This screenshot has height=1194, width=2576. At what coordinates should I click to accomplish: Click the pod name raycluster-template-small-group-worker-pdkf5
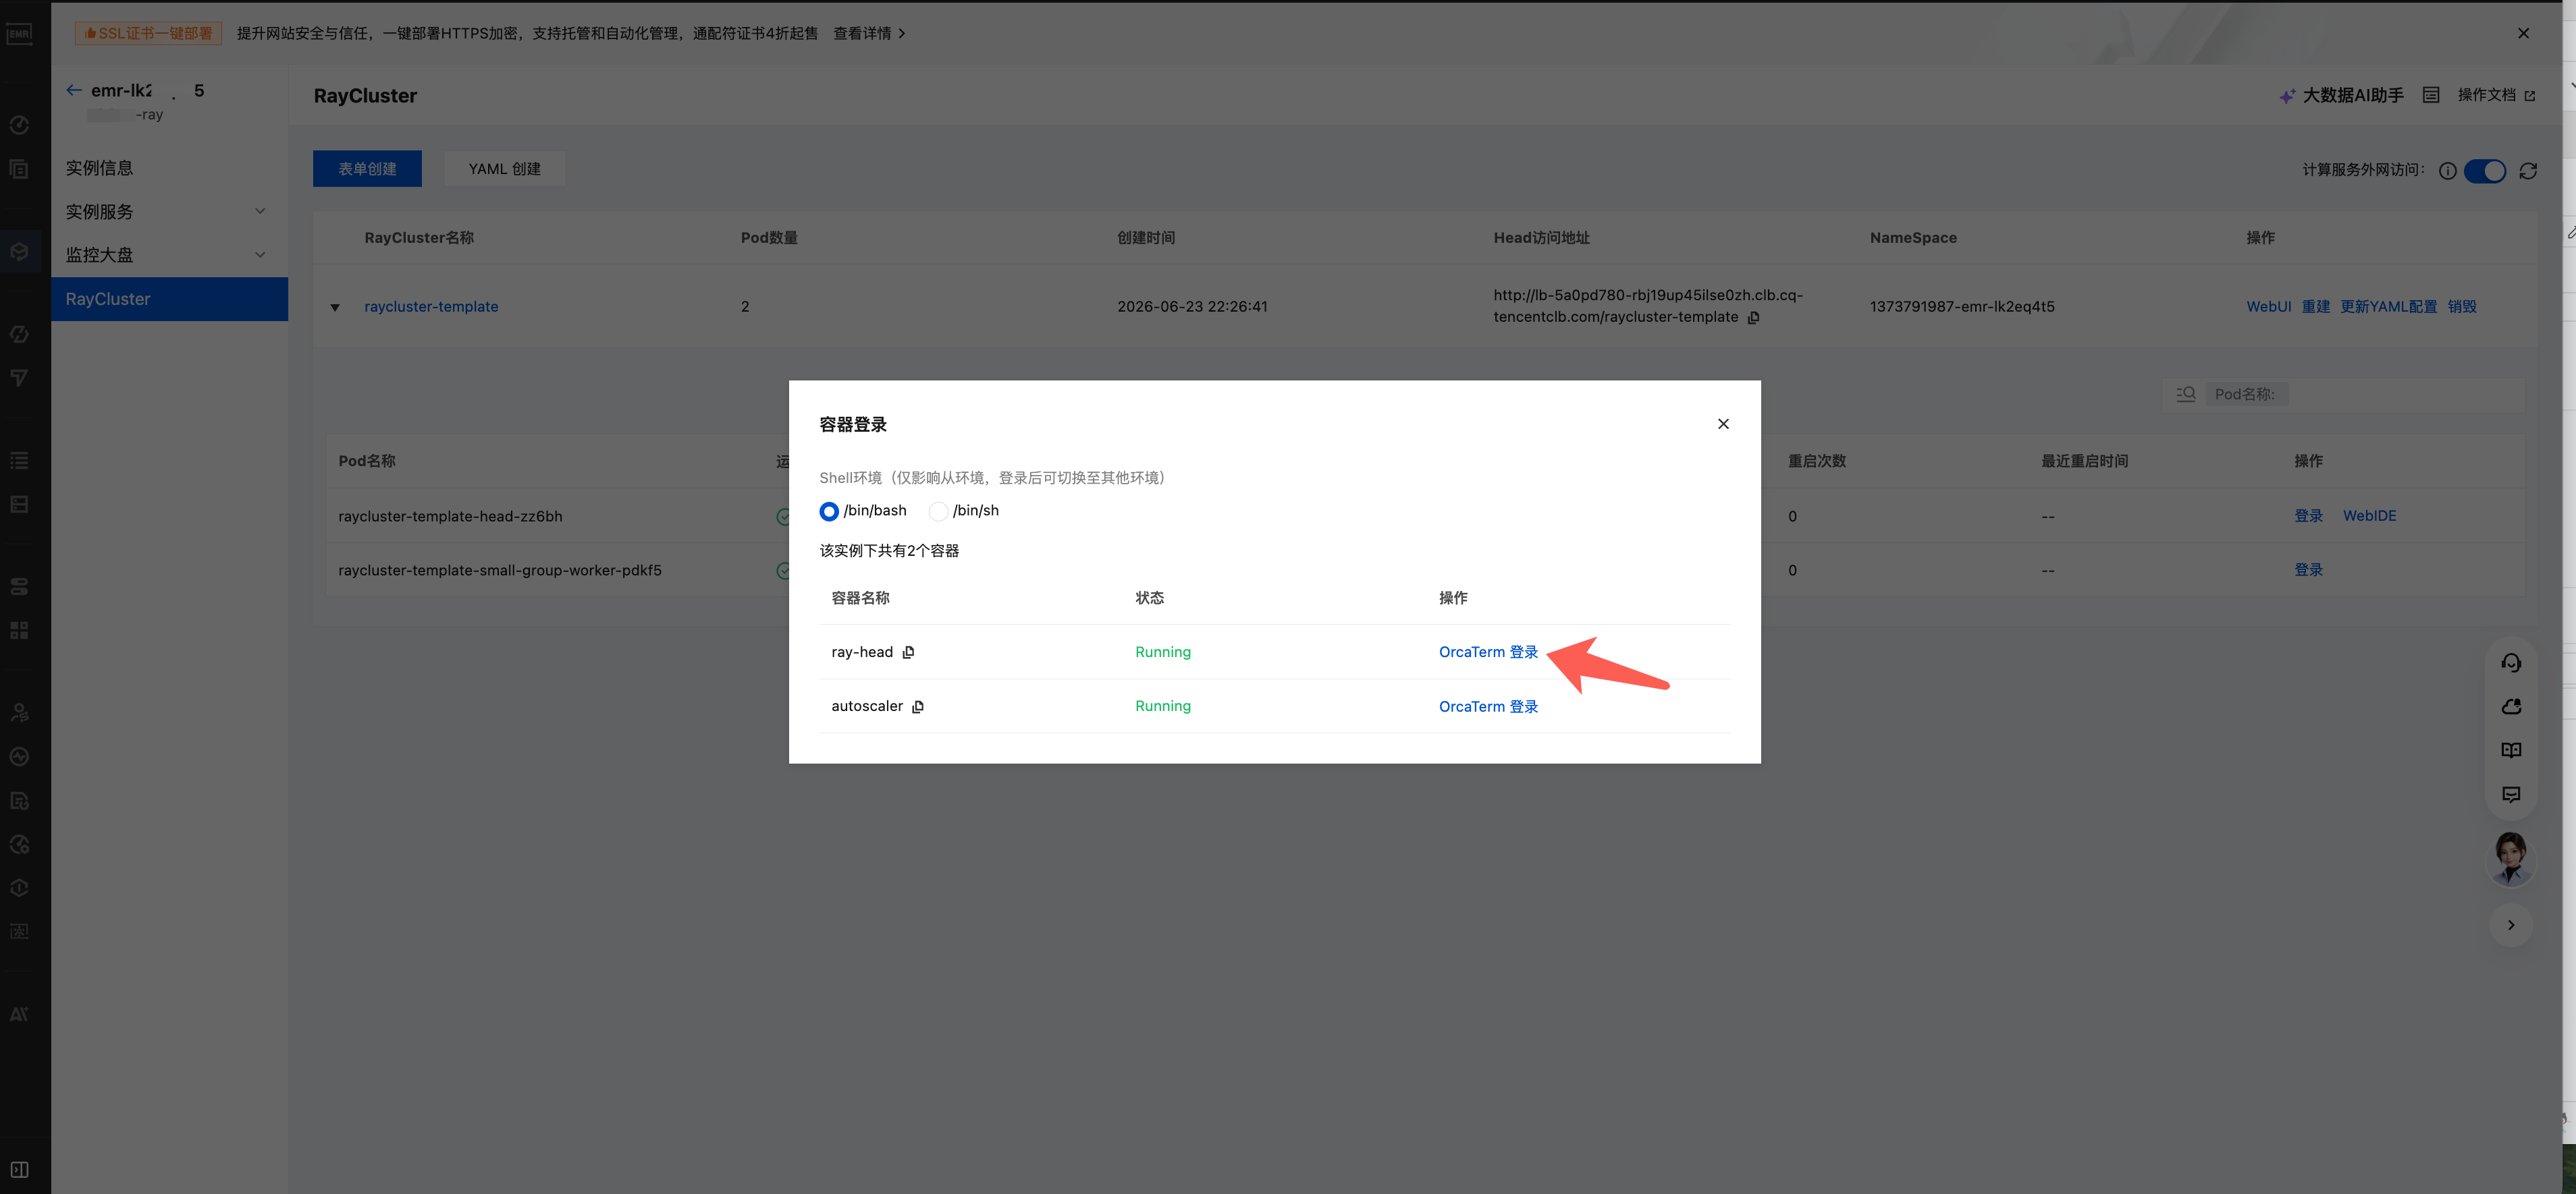click(500, 571)
